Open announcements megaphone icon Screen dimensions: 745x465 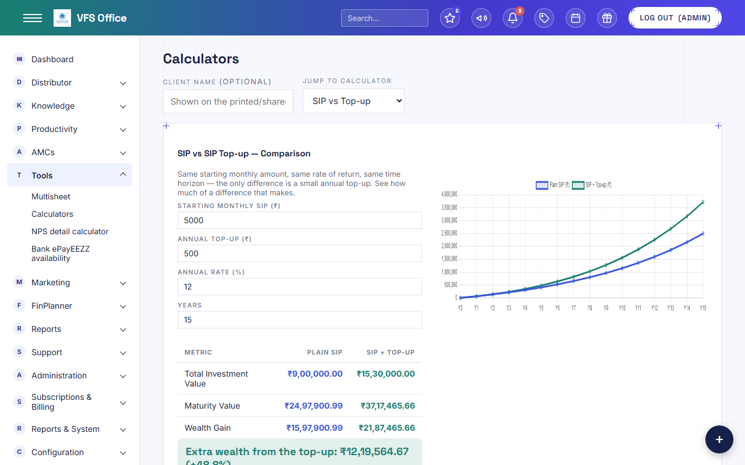(481, 18)
